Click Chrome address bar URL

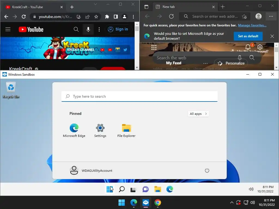tap(55, 17)
